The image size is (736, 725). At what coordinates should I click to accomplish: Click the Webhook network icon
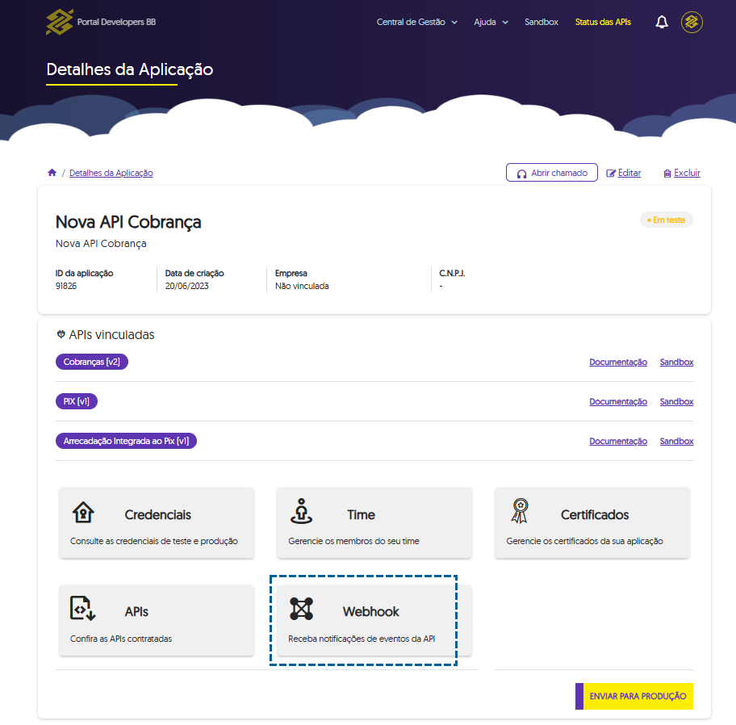click(301, 609)
